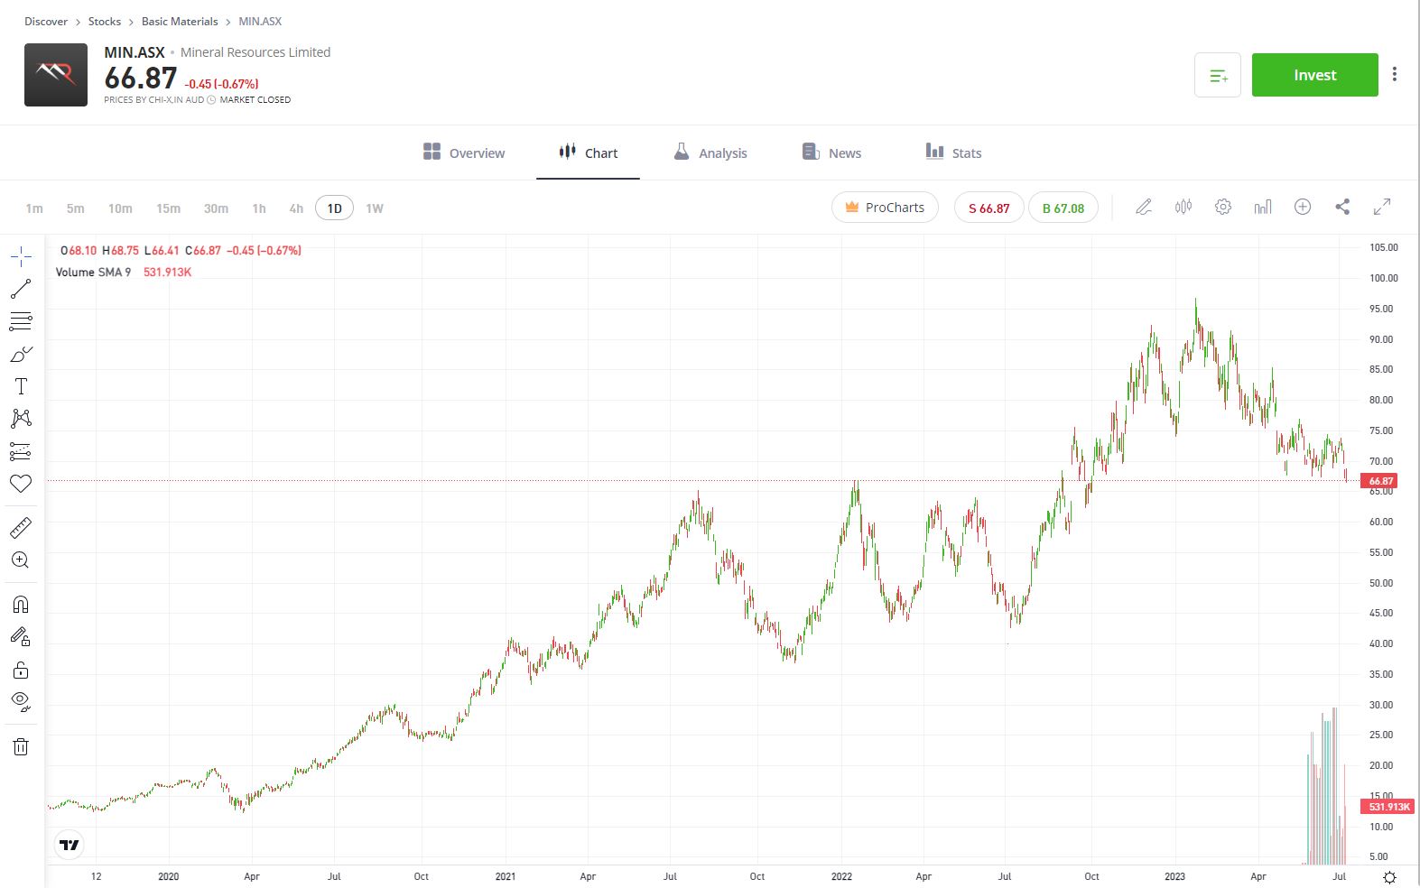The width and height of the screenshot is (1420, 888).
Task: Open the Stats tab
Action: tap(953, 153)
